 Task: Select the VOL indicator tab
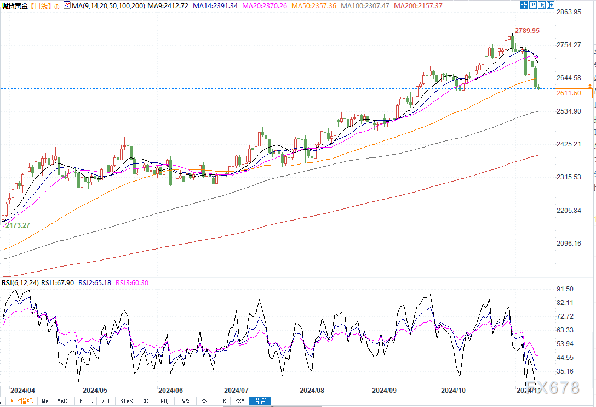tap(106, 401)
